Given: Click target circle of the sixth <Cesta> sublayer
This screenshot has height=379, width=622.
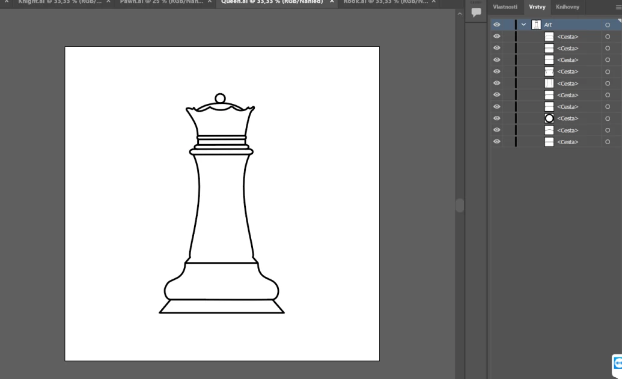Looking at the screenshot, I should (x=608, y=95).
